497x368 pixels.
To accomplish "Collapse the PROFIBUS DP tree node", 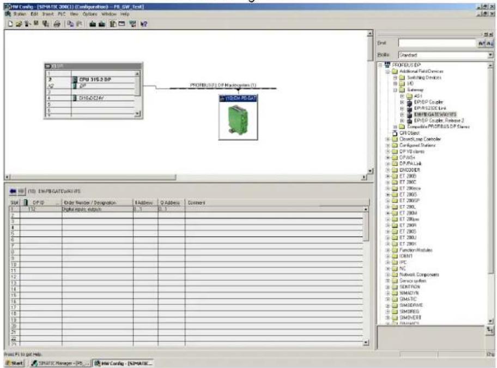I will coord(380,65).
